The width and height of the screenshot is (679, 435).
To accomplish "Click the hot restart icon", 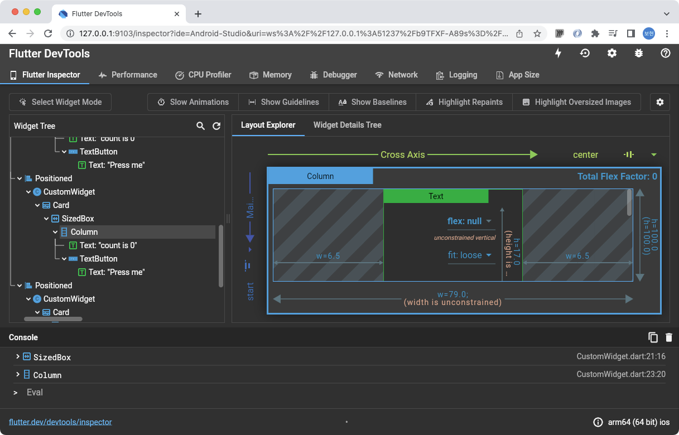I will (585, 53).
